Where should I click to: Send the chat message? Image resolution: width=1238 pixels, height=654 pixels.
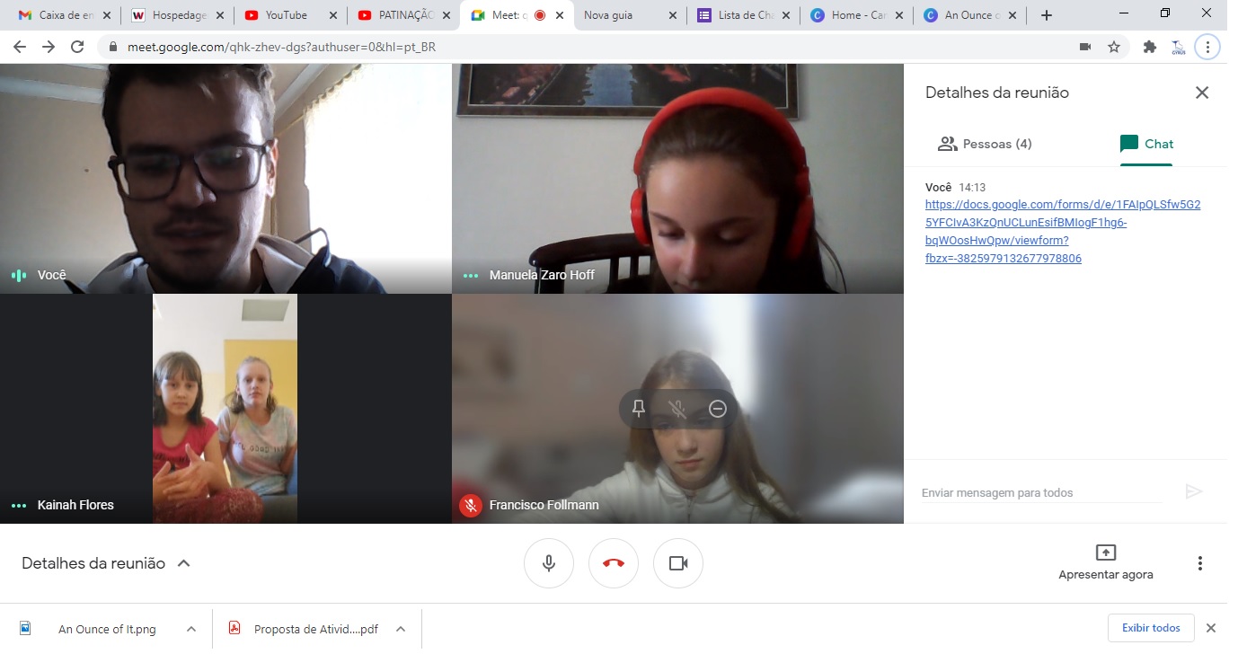click(x=1194, y=491)
